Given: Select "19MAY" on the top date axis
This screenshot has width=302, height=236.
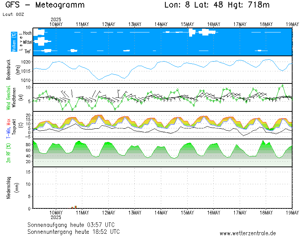Looking at the screenshot, I should pos(292,25).
